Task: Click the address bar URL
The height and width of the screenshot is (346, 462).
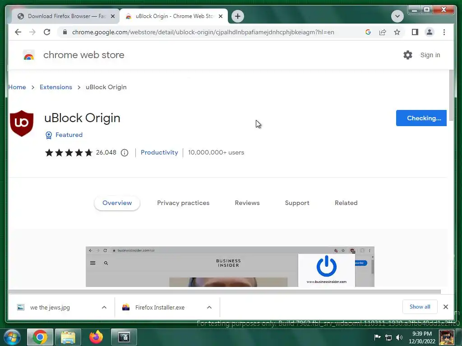Action: coord(203,32)
